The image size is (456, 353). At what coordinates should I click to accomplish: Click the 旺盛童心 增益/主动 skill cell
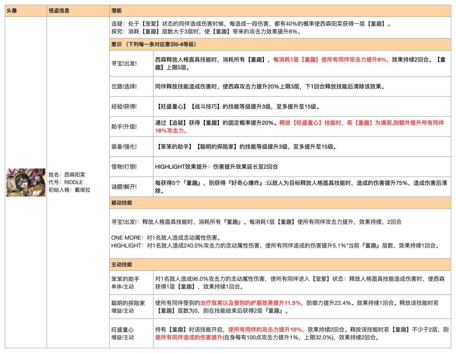click(131, 334)
